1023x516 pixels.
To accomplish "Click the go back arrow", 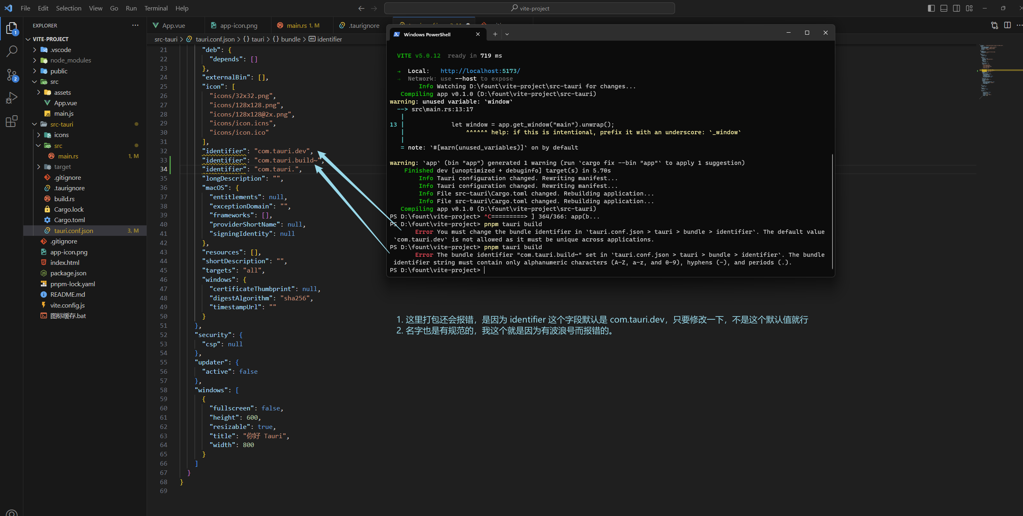I will tap(361, 8).
